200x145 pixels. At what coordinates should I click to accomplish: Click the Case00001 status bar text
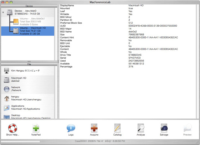(x=100, y=141)
